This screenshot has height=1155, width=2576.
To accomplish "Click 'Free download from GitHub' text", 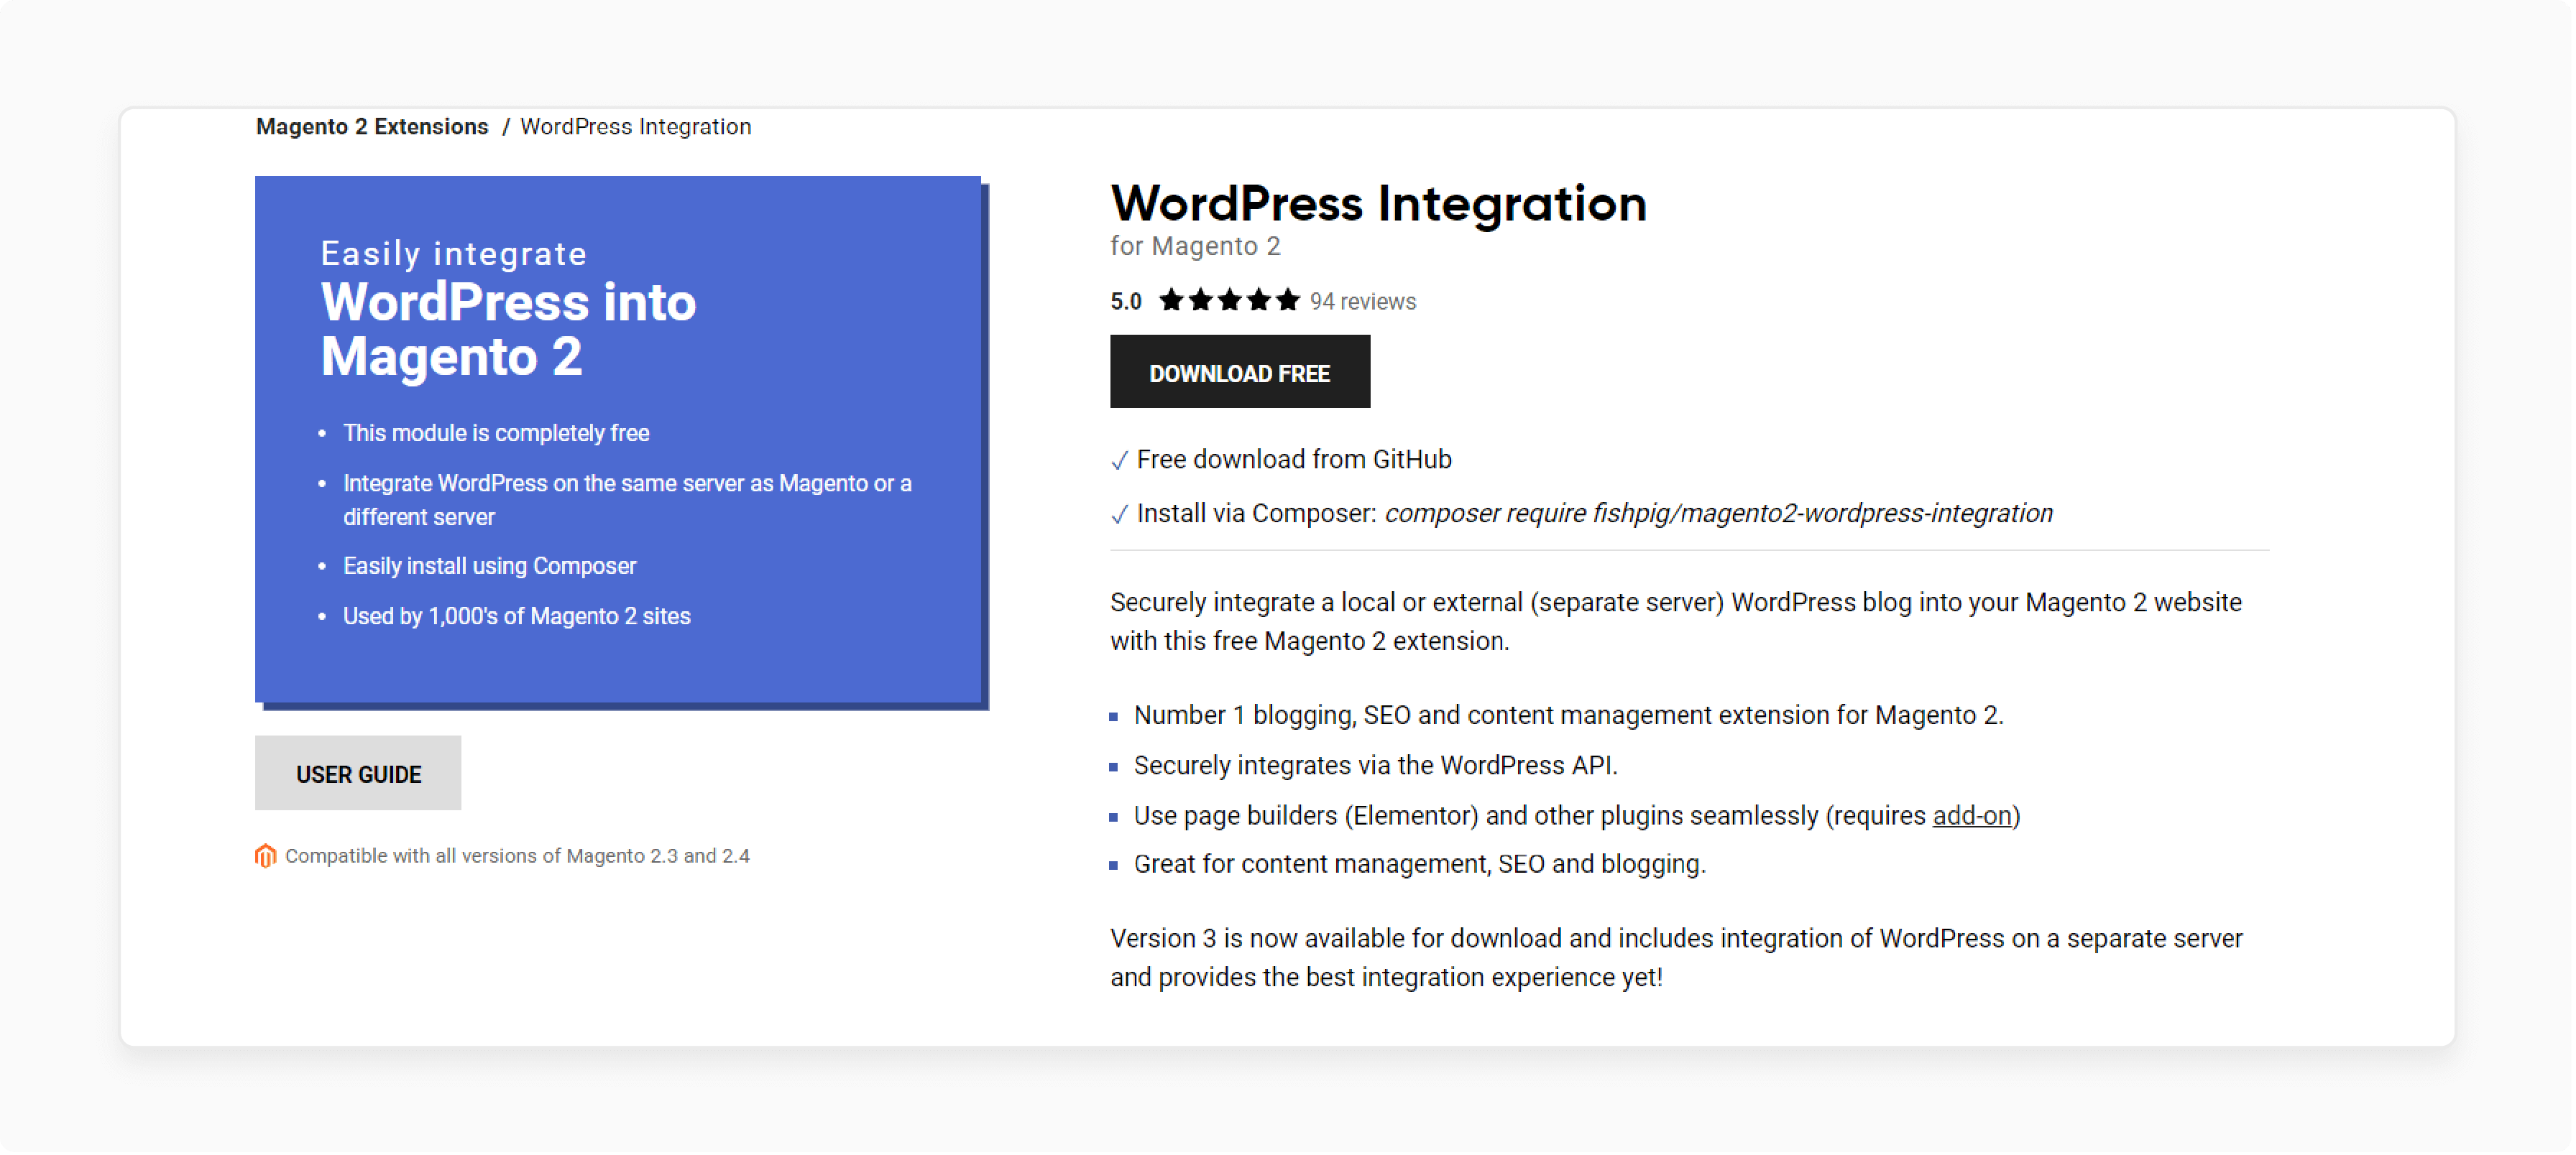I will 1294,460.
